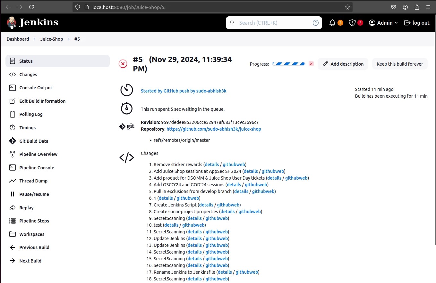Open Console Output sidebar item
Image resolution: width=436 pixels, height=283 pixels.
[58, 87]
